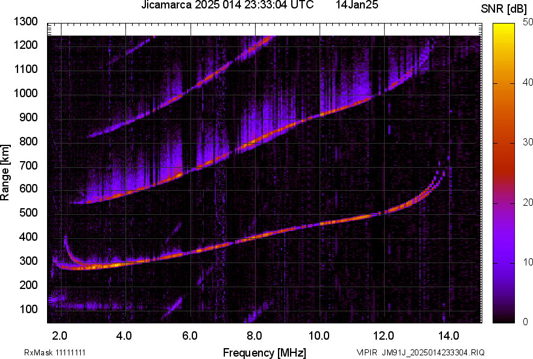Click the range tick label '400'
The width and height of the screenshot is (533, 359).
tap(28, 237)
